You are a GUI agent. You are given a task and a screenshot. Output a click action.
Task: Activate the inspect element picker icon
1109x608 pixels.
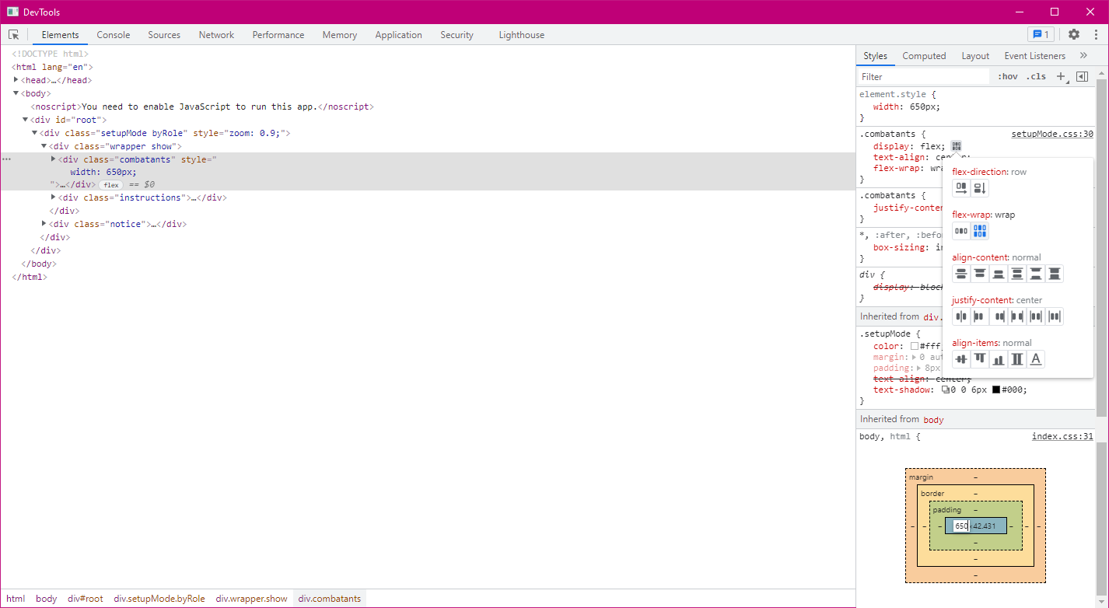point(13,35)
